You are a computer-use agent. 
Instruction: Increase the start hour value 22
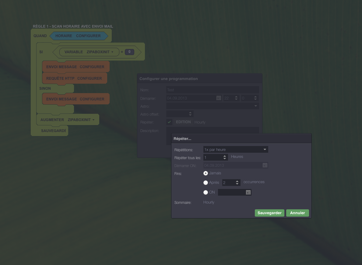pyautogui.click(x=236, y=97)
